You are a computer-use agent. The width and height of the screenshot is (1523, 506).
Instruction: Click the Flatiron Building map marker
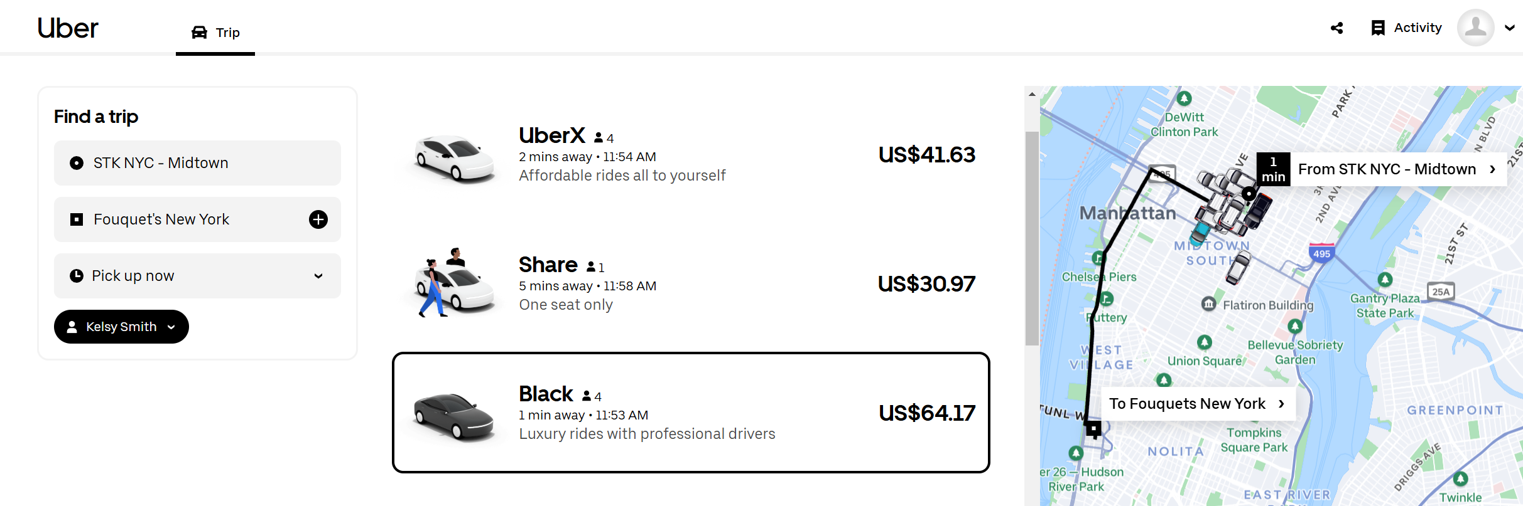click(1209, 304)
